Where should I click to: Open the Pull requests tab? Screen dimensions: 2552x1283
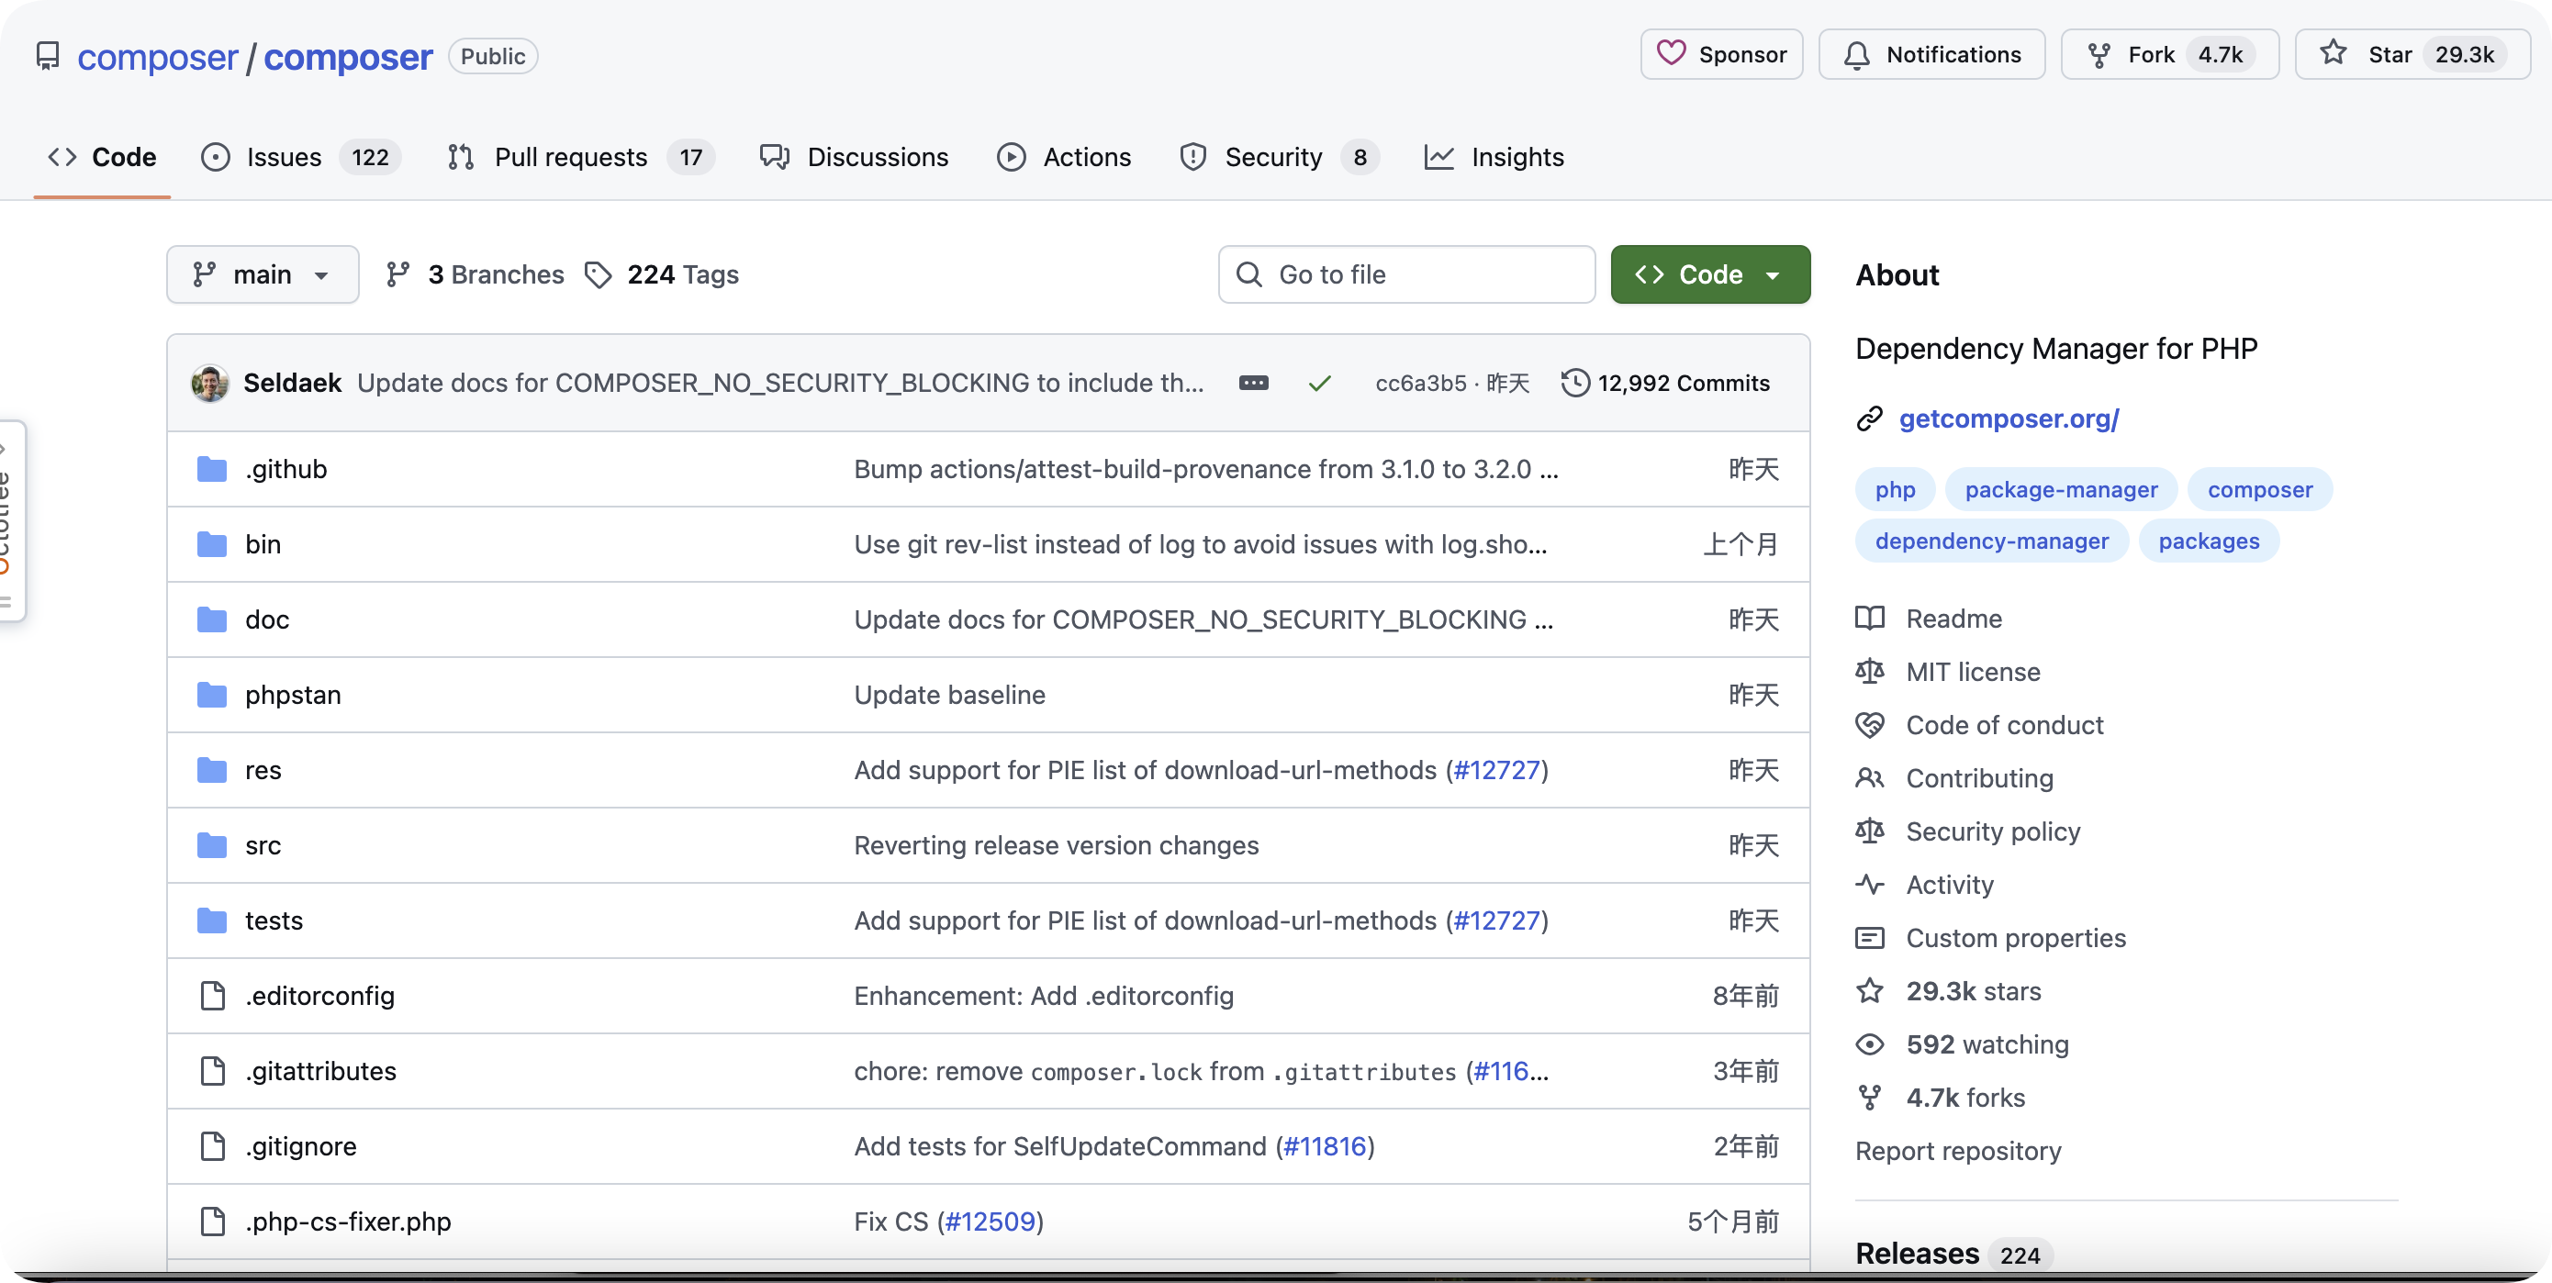[571, 158]
